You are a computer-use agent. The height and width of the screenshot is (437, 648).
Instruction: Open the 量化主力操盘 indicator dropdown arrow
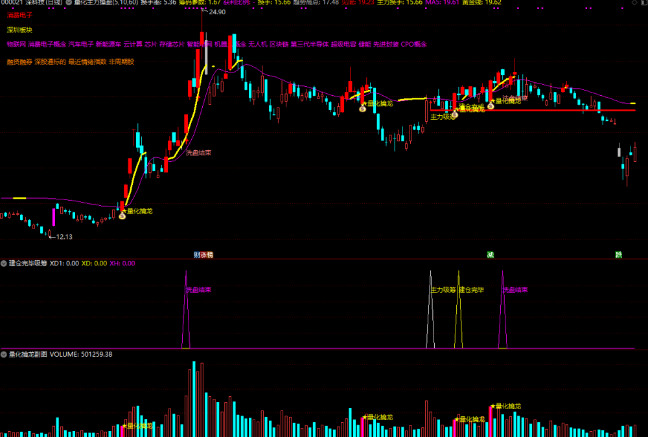pos(69,3)
